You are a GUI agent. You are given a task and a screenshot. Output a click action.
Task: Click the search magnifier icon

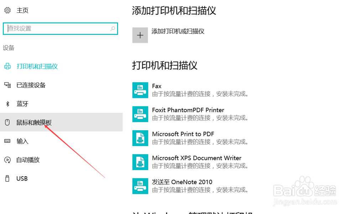click(x=112, y=28)
